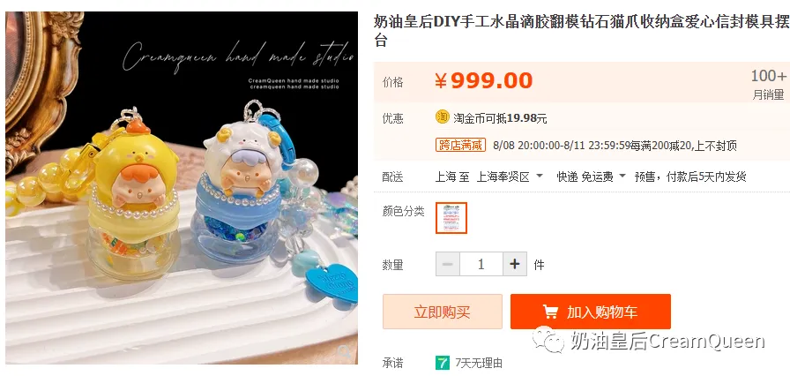Expand the 快递 免运费 shipping dropdown
The height and width of the screenshot is (376, 790).
[x=591, y=177]
